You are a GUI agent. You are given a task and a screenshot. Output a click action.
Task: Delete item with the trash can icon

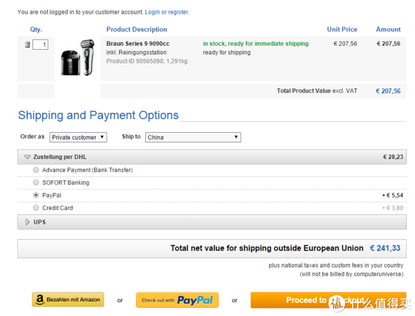pos(27,44)
